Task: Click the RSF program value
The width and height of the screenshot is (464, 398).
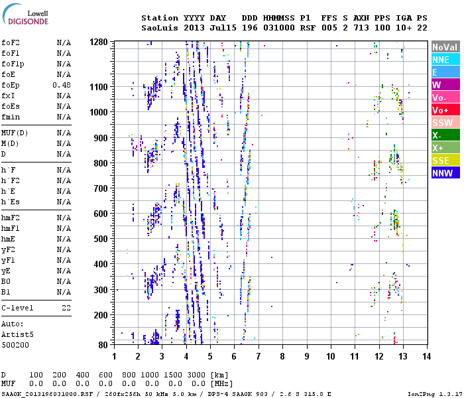Action: (308, 28)
